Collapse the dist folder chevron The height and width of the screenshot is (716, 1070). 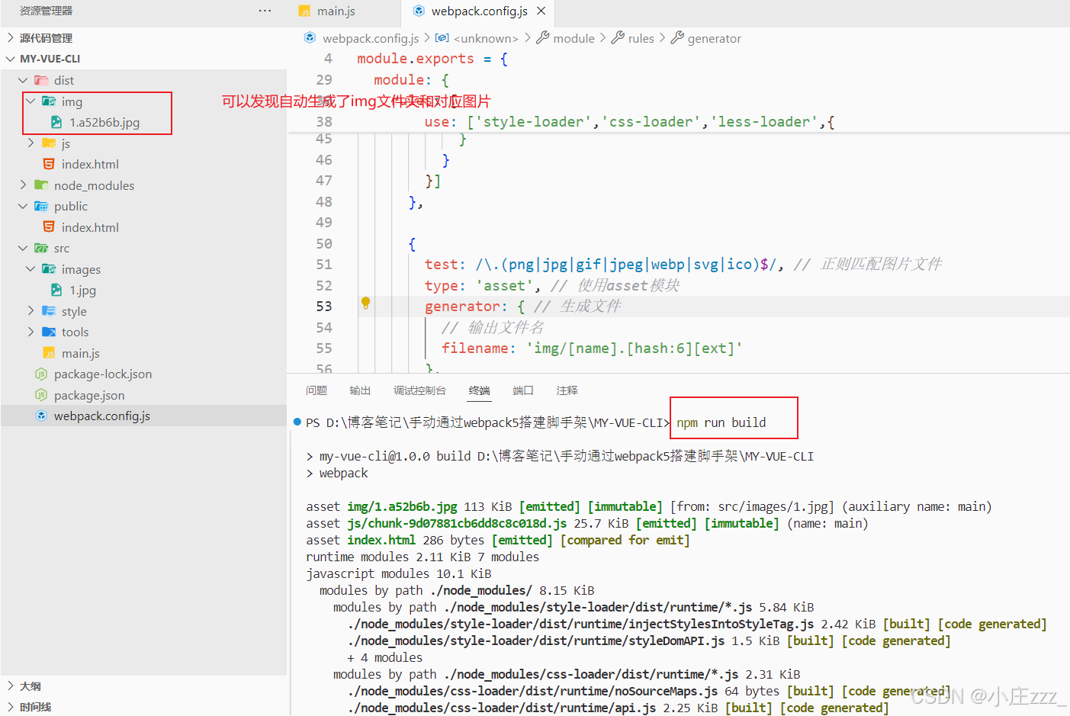[23, 80]
